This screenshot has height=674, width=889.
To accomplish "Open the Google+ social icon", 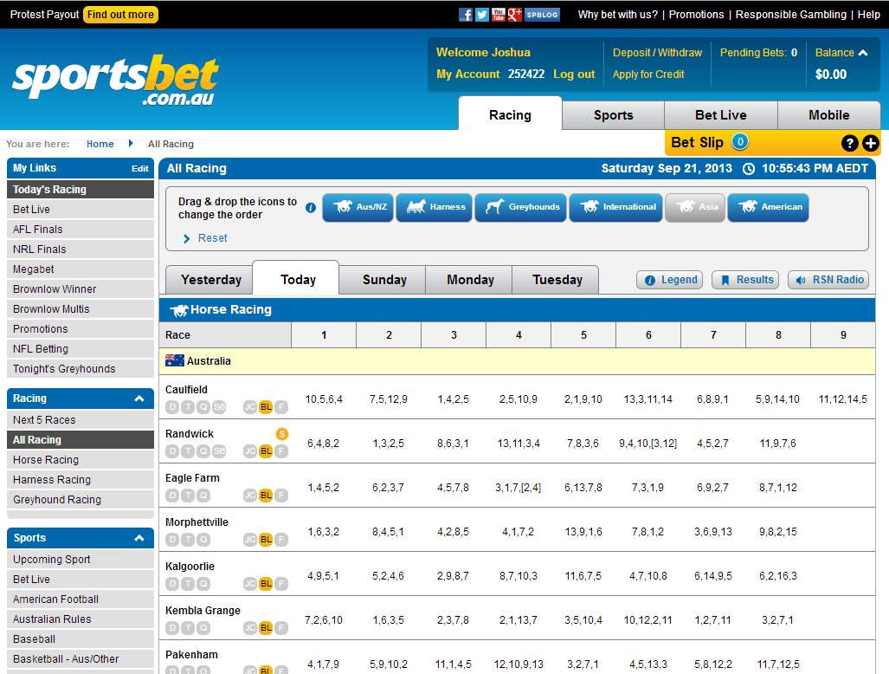I will point(515,15).
